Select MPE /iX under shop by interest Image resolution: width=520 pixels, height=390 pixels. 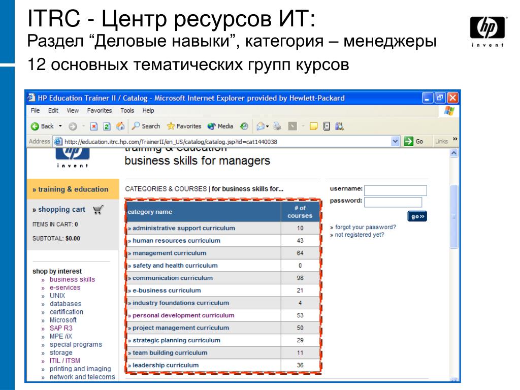click(61, 336)
